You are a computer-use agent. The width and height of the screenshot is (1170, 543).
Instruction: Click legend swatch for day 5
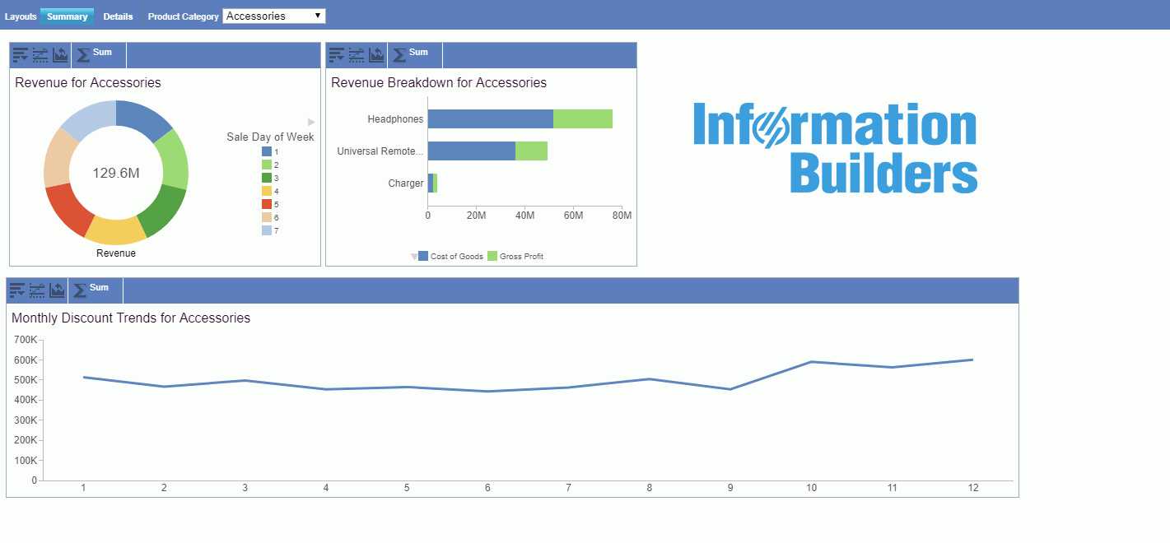(267, 204)
